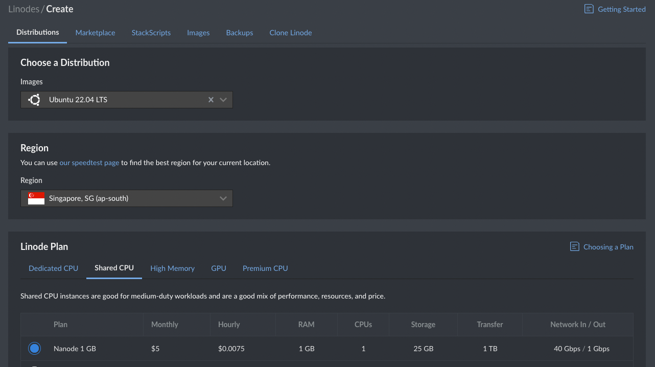655x367 pixels.
Task: Select the Premium CPU plan tab
Action: click(265, 268)
